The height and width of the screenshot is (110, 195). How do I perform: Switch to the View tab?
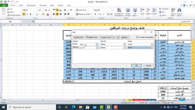69,5
